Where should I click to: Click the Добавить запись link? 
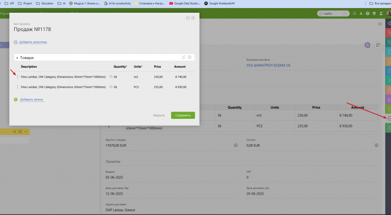tap(32, 99)
